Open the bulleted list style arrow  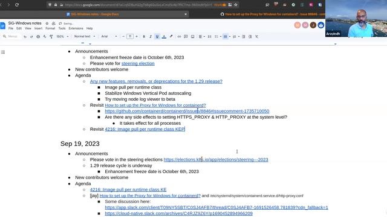click(x=230, y=36)
